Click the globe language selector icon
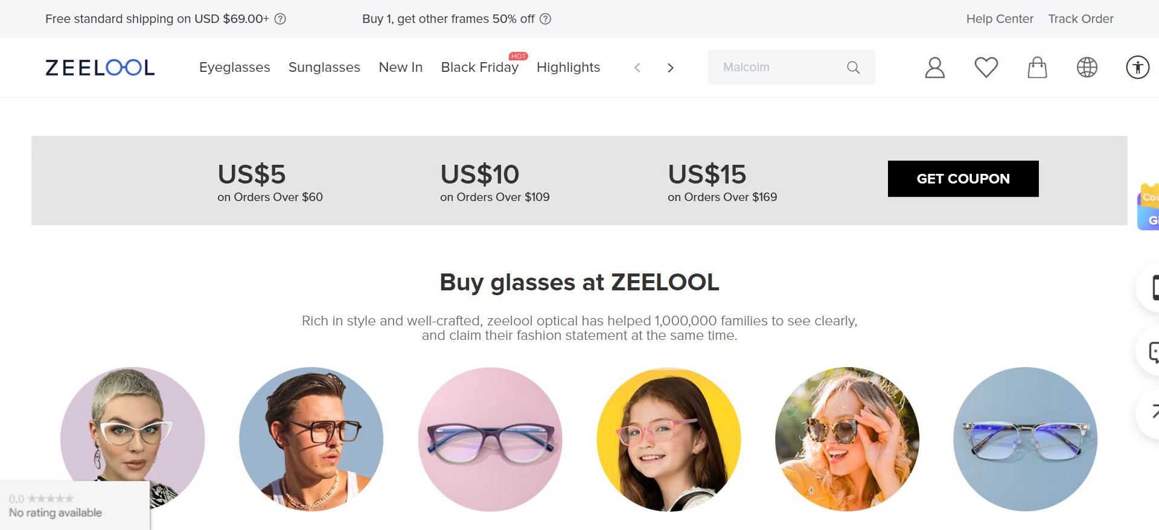The image size is (1159, 530). click(x=1087, y=68)
